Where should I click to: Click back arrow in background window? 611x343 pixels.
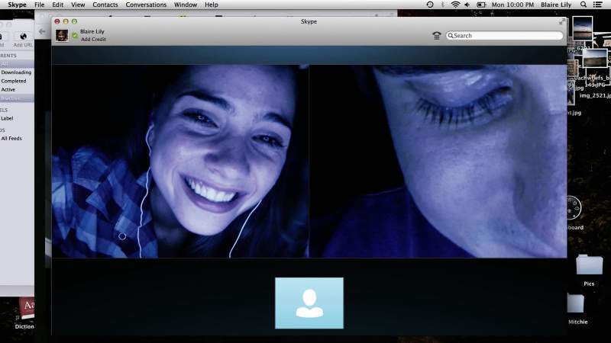42,31
